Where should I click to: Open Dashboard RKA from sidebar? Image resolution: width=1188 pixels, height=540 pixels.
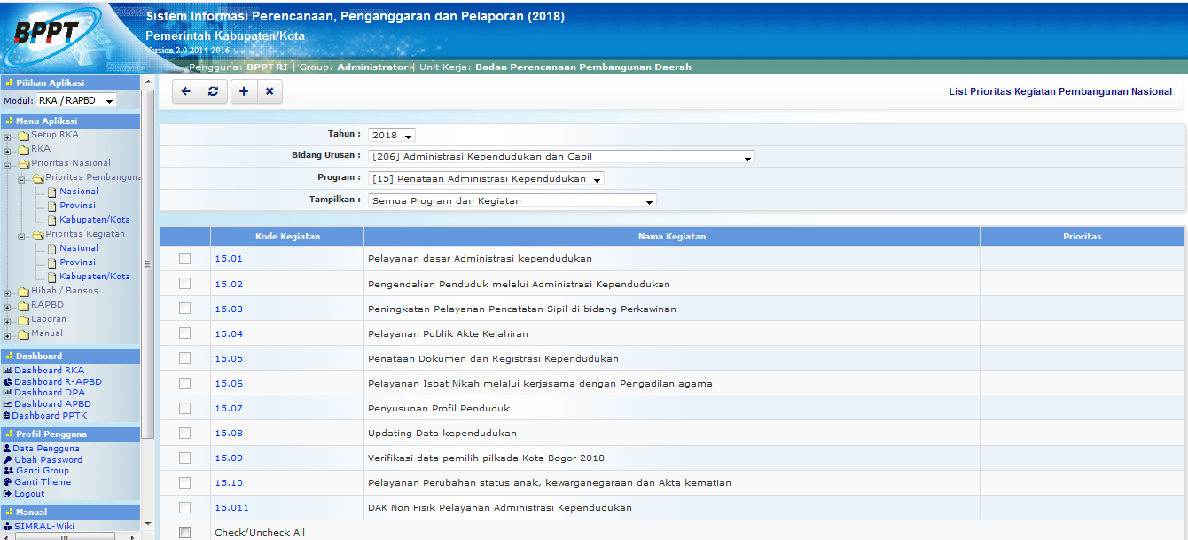click(49, 371)
